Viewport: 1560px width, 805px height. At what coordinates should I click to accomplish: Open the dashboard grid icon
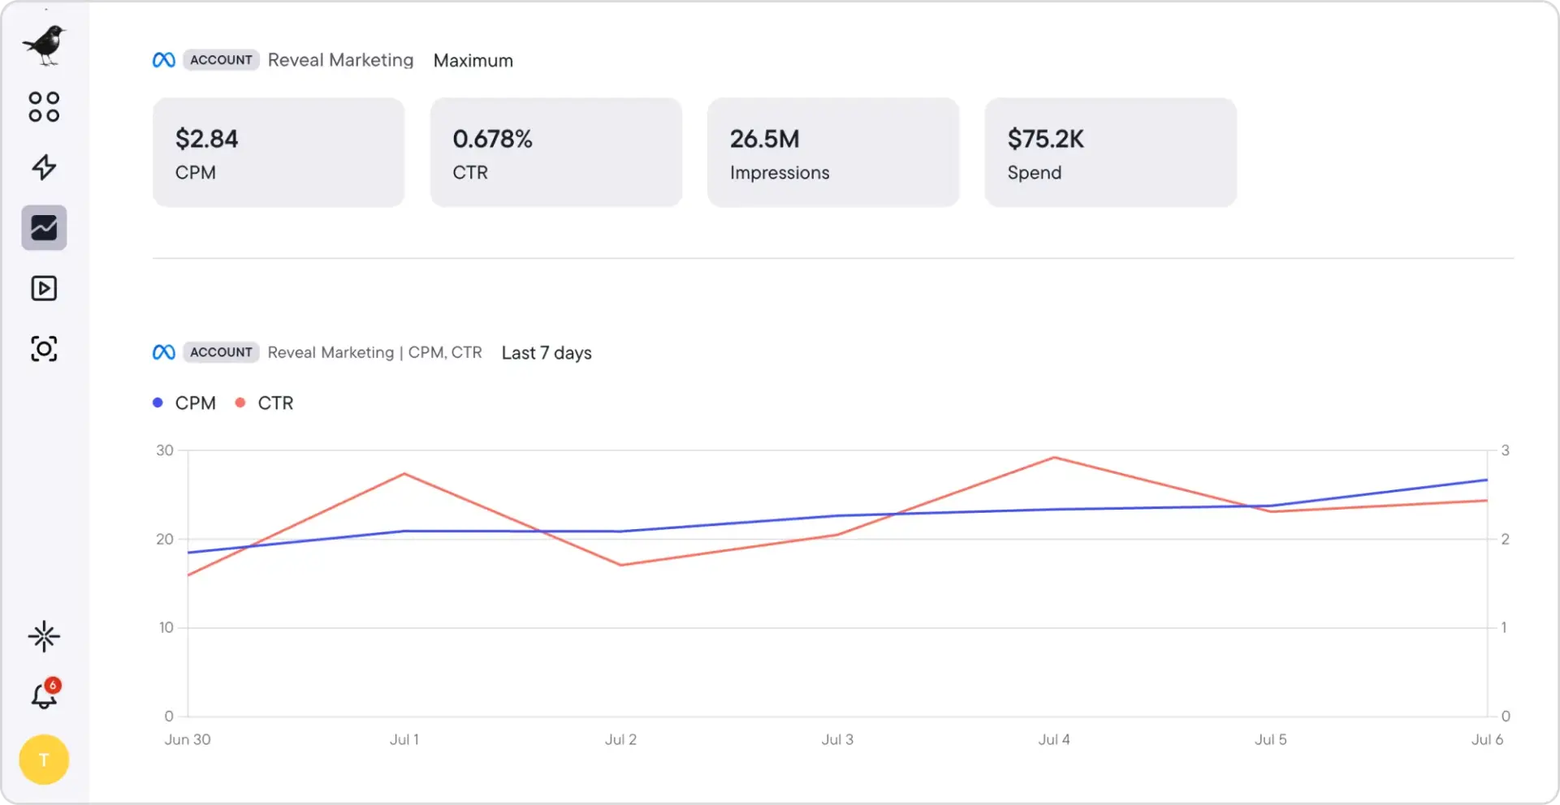click(44, 106)
